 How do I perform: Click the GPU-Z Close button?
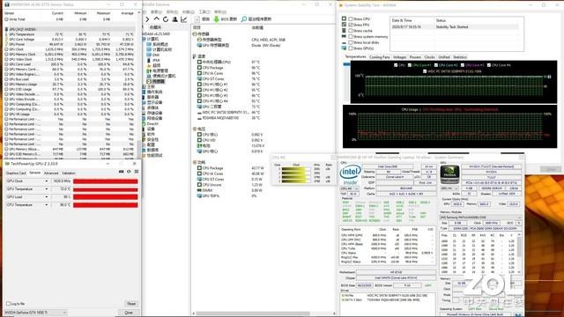click(129, 313)
